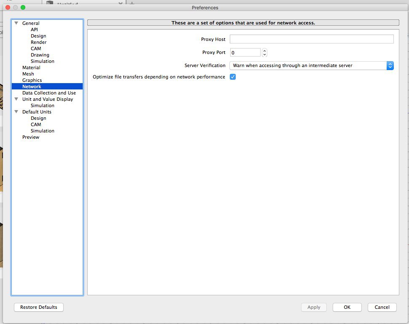Select the Network preferences item
This screenshot has height=324, width=409.
coord(47,86)
